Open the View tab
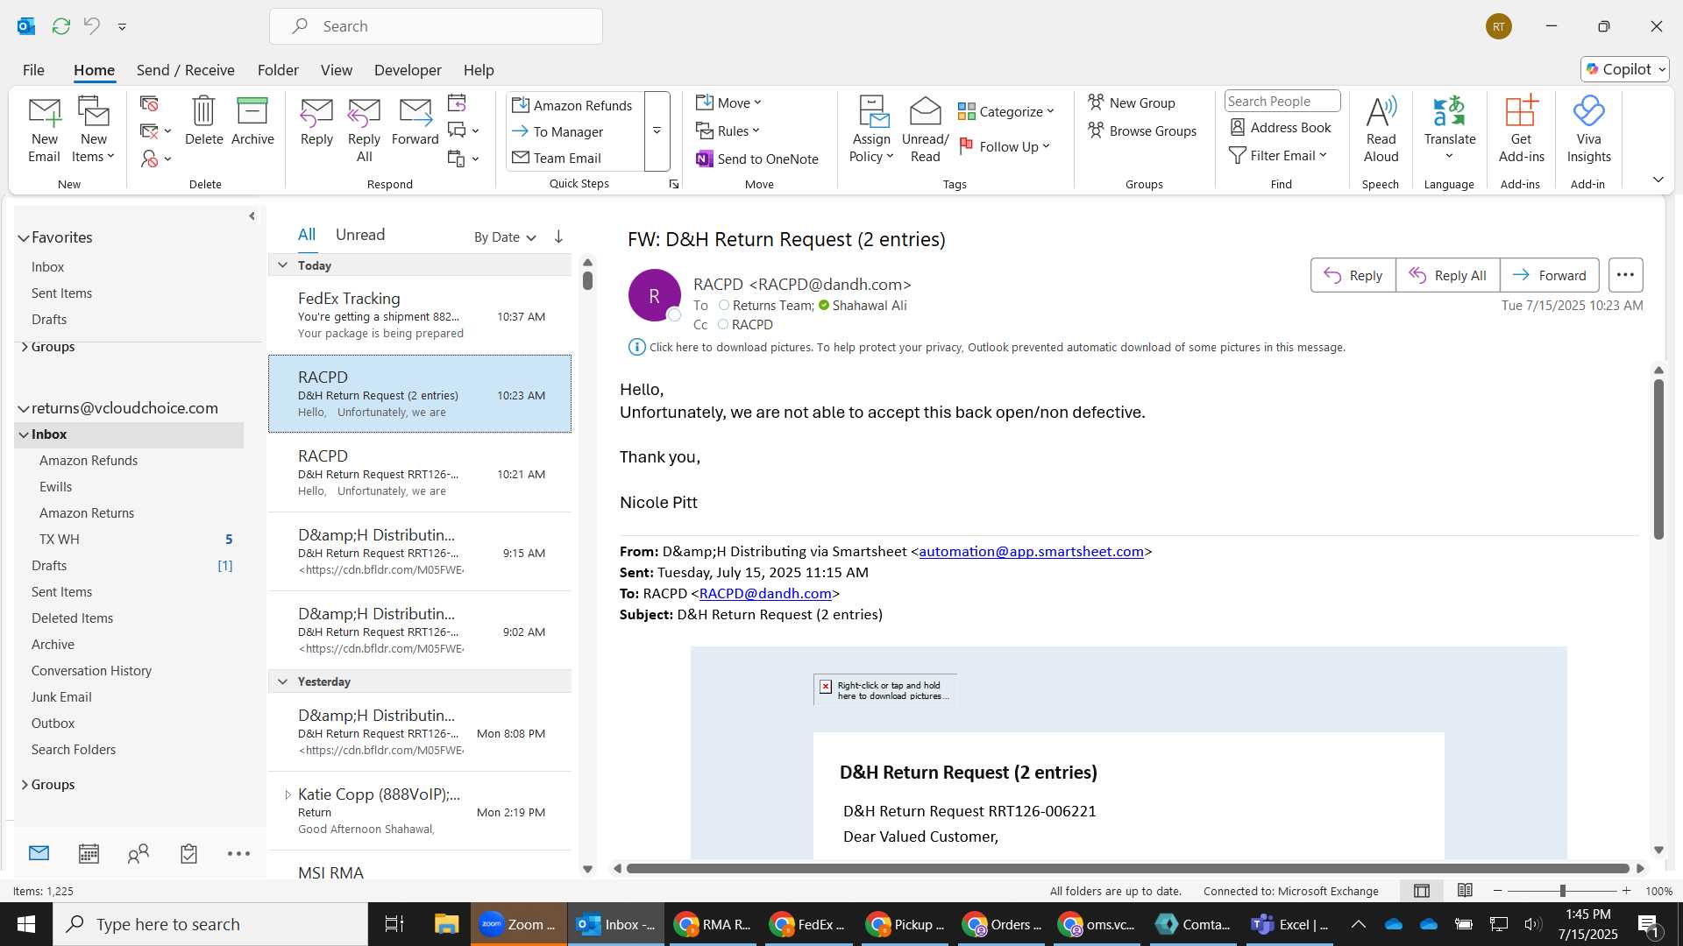 [337, 70]
